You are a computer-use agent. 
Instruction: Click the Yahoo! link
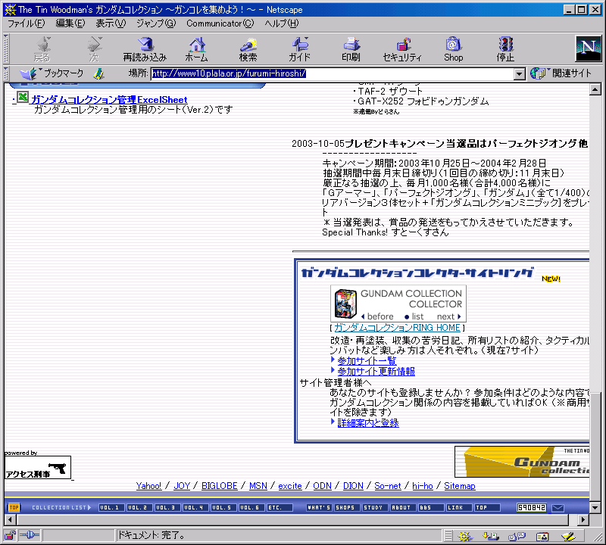[148, 486]
